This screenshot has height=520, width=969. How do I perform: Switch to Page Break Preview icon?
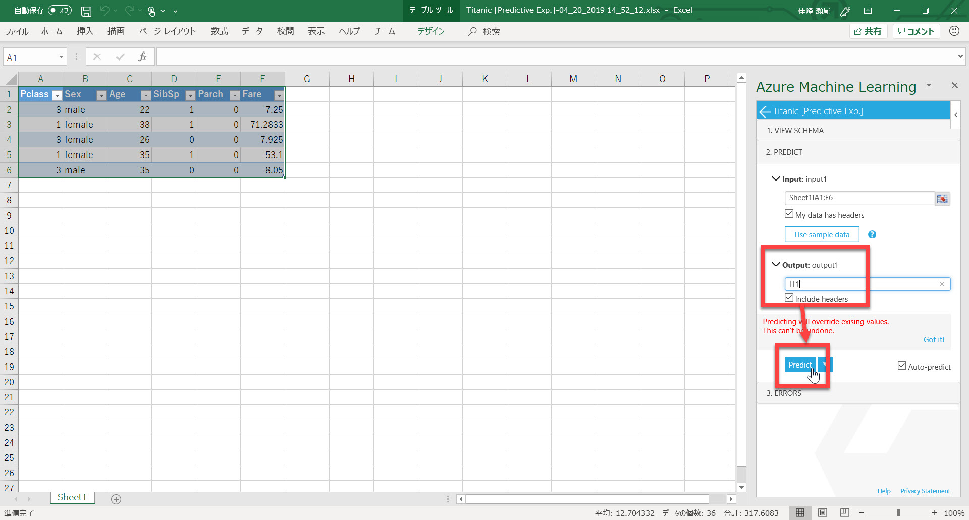pyautogui.click(x=845, y=513)
